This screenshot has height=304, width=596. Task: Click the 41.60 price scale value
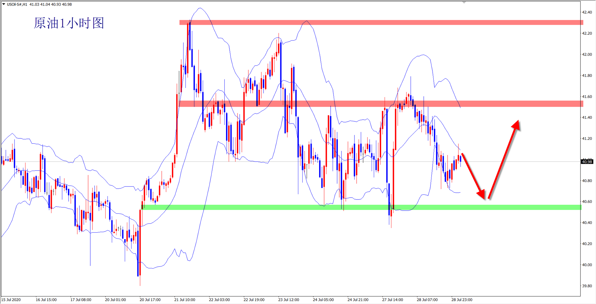(587, 96)
